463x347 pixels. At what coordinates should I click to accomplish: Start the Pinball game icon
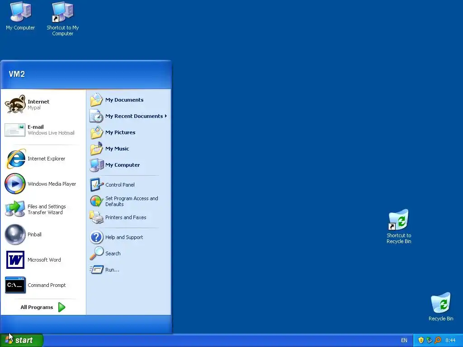point(15,234)
